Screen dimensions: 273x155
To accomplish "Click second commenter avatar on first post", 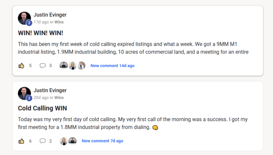I will (72, 66).
